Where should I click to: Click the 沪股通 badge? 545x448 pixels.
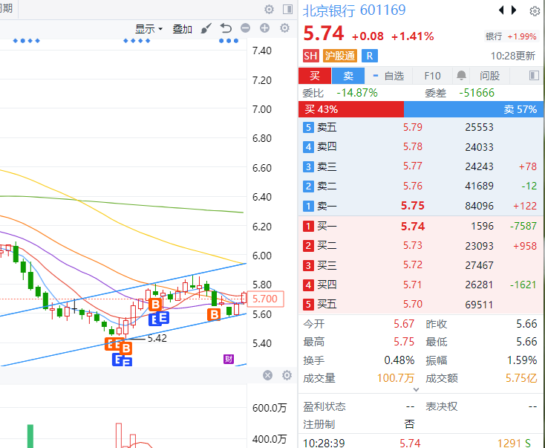[340, 56]
